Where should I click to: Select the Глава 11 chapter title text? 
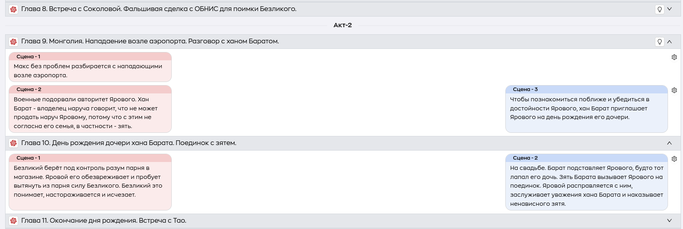(104, 221)
